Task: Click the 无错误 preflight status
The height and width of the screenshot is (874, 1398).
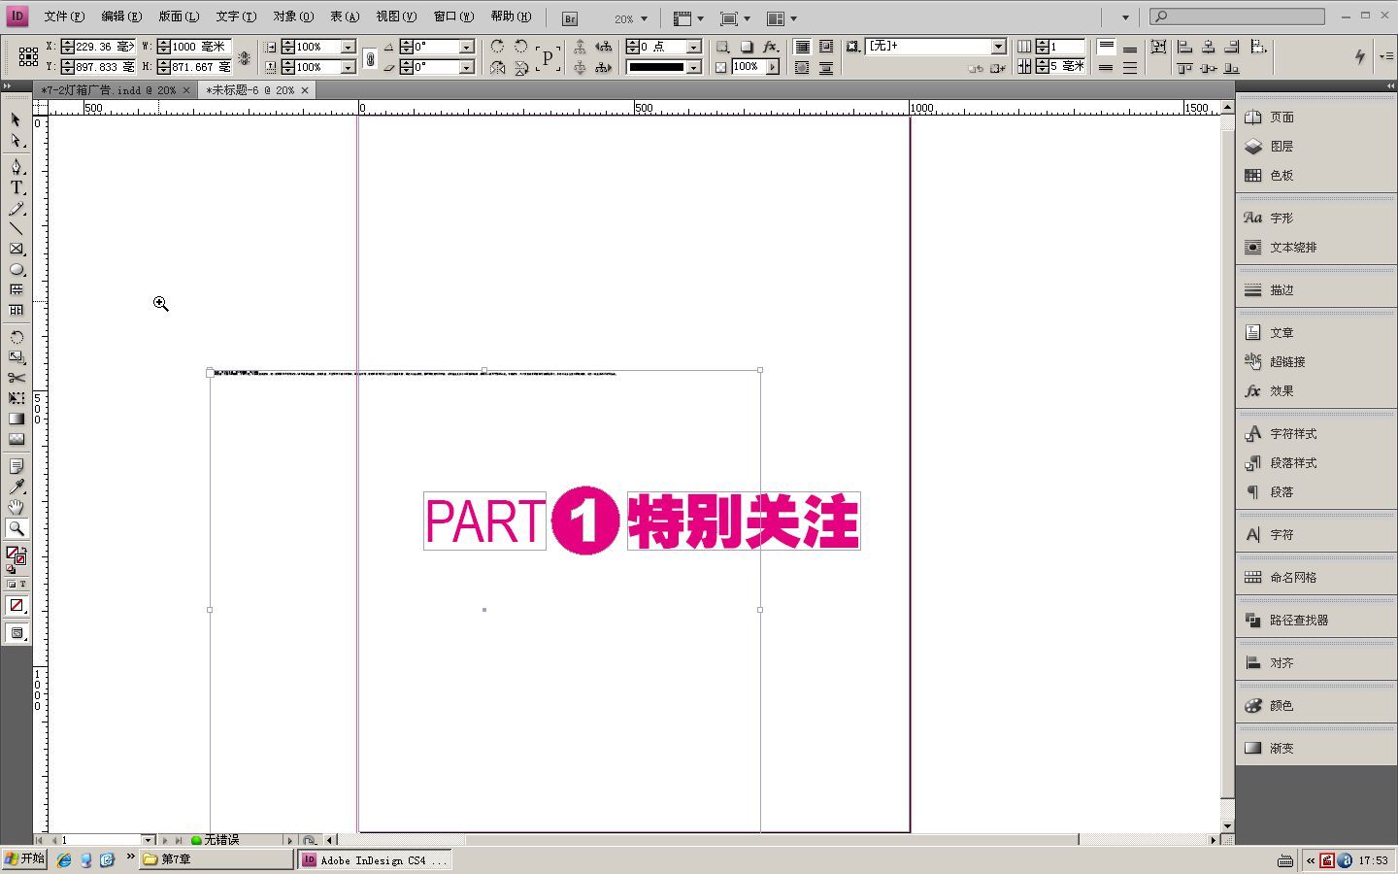Action: point(221,840)
